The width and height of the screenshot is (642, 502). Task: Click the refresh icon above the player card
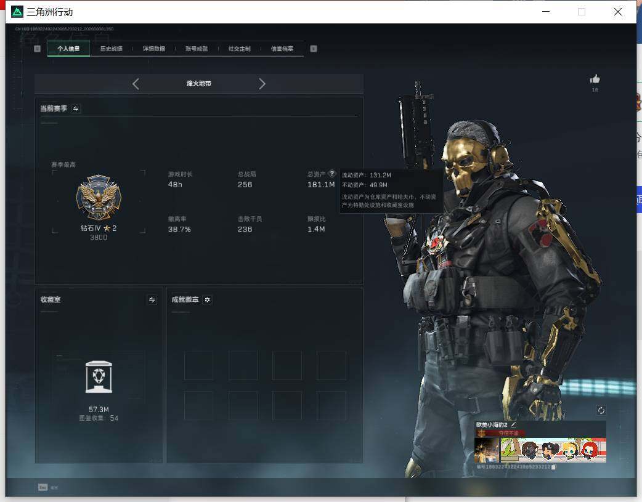coord(601,410)
